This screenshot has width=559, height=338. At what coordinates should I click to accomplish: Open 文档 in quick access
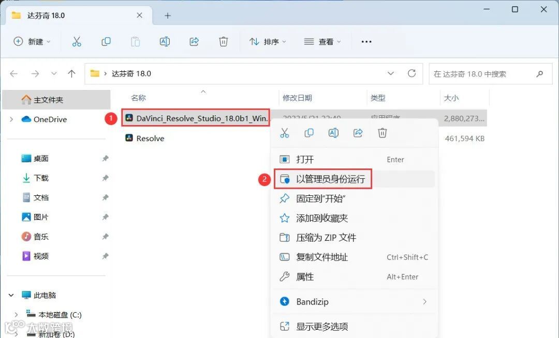coord(35,197)
